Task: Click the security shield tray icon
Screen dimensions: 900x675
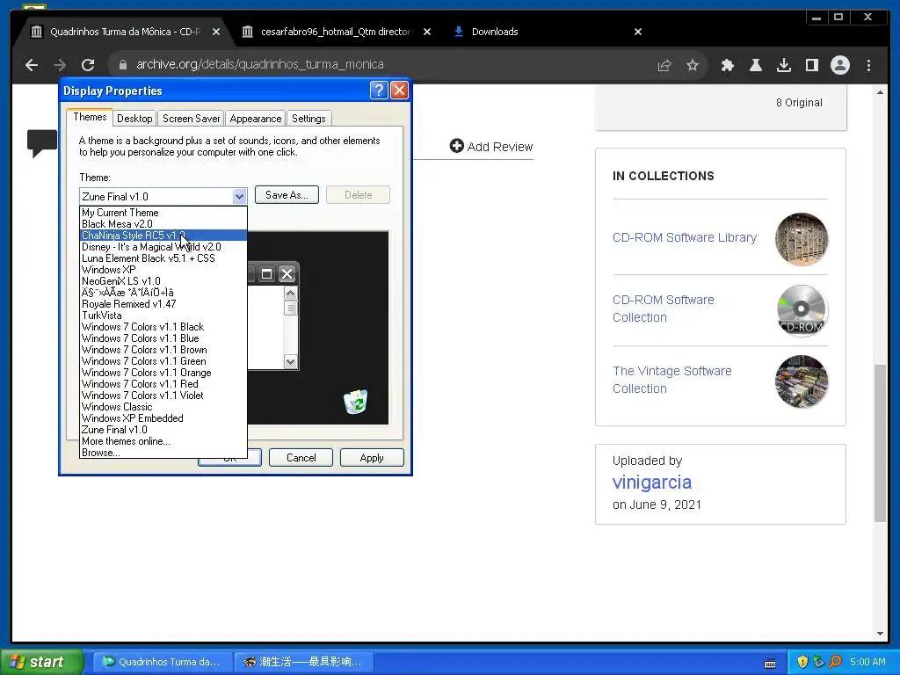Action: [802, 662]
